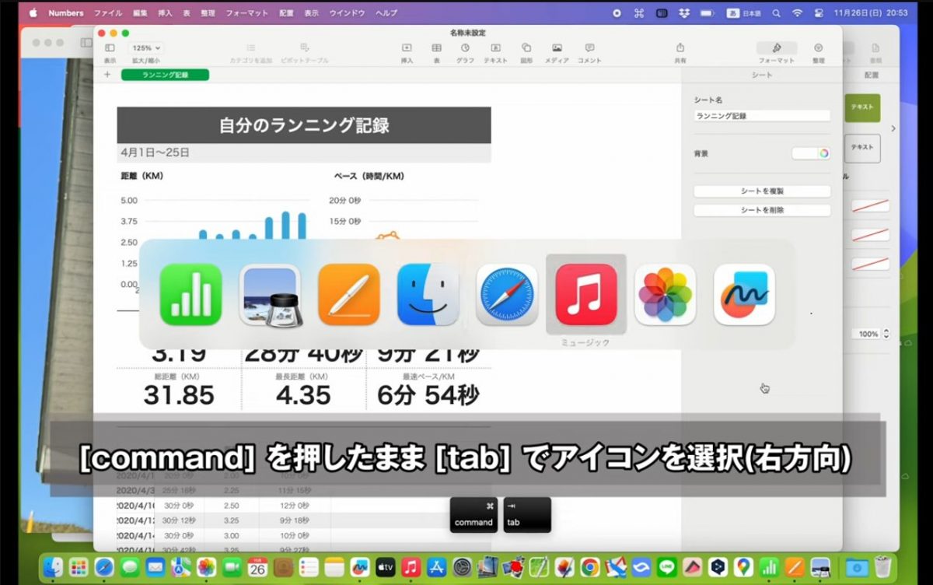
Task: Add a table with the 表 toolbar icon
Action: [x=437, y=52]
